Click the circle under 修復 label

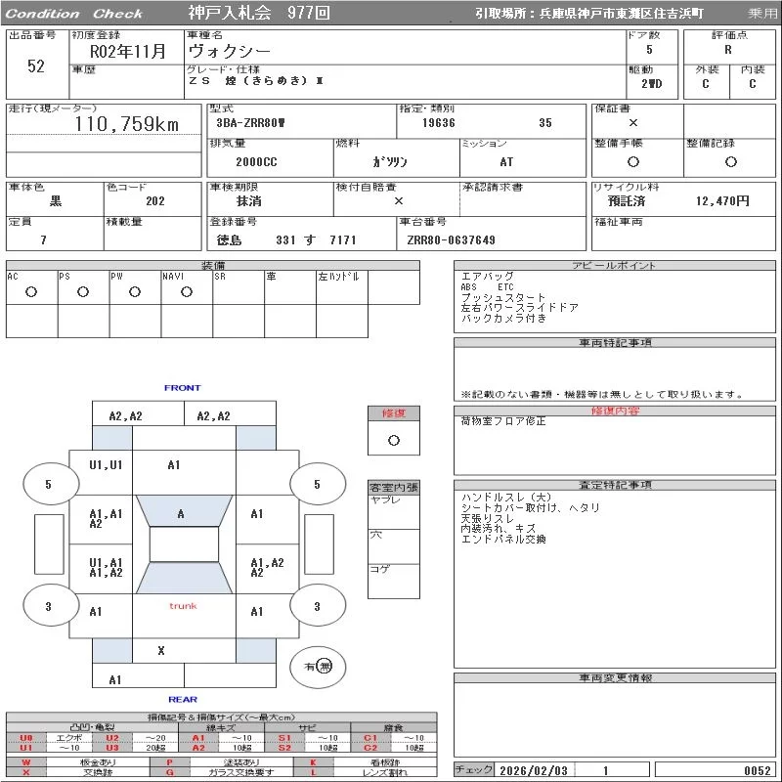click(x=394, y=440)
